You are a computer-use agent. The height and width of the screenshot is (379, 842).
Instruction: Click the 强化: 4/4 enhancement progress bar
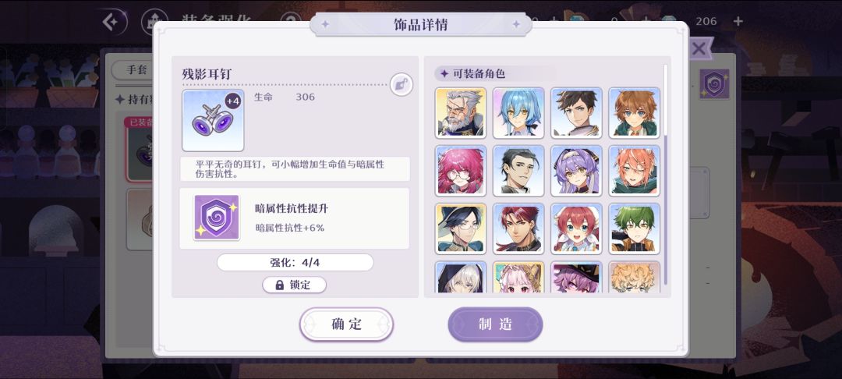pos(295,263)
